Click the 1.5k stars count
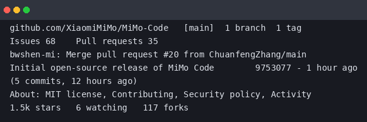 pyautogui.click(x=35, y=108)
